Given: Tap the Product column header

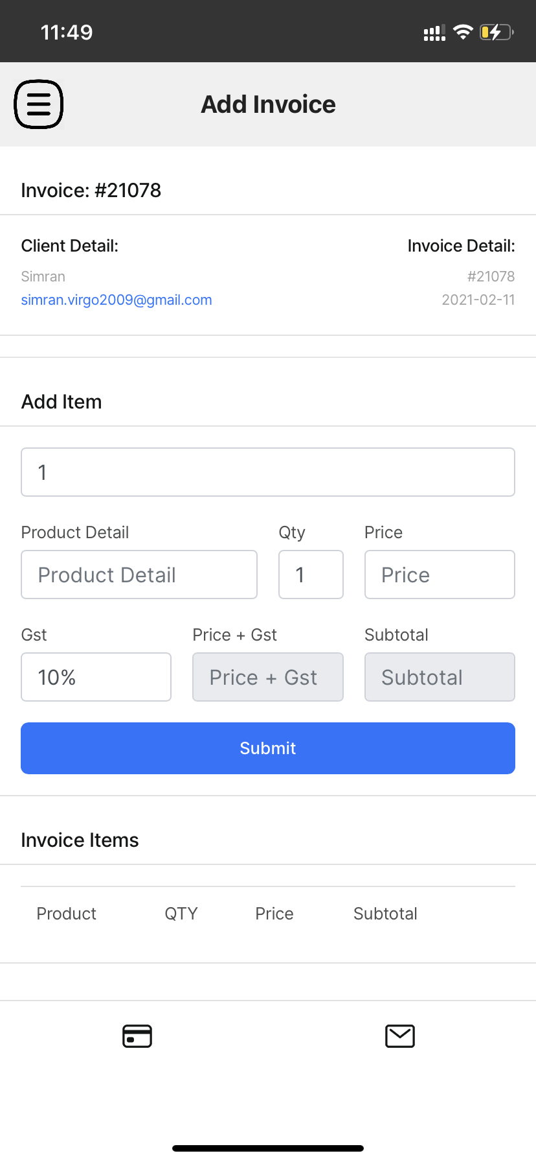Looking at the screenshot, I should pos(66,914).
